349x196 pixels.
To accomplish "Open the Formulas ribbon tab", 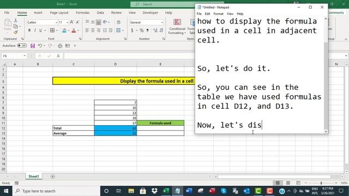I will click(x=82, y=13).
